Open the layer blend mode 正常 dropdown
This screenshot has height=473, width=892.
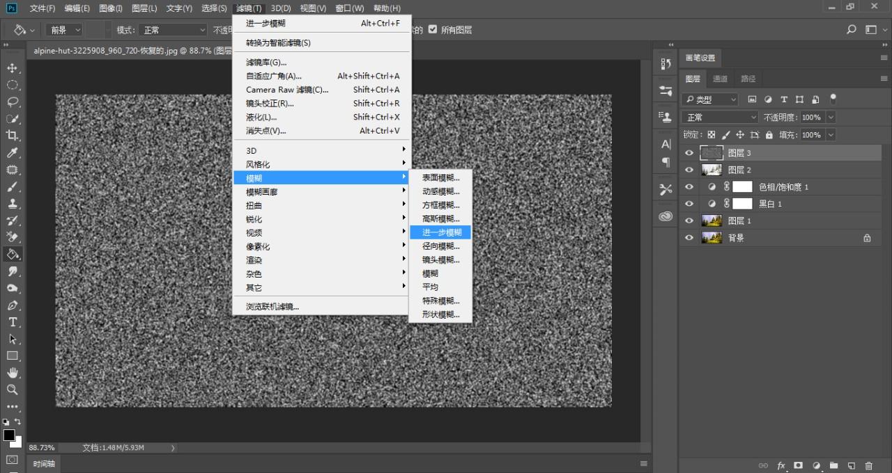click(x=720, y=118)
